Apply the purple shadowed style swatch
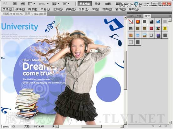Image resolution: width=173 pixels, height=129 pixels. 158,35
